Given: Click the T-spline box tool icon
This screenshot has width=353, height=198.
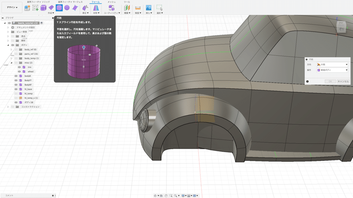Looking at the screenshot, I should (44, 7).
